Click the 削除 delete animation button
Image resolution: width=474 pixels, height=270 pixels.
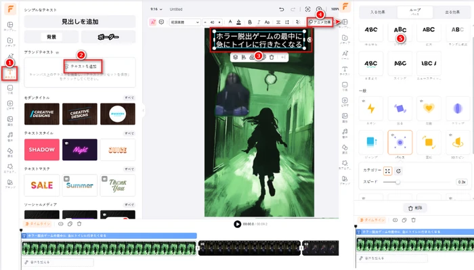[x=415, y=208]
